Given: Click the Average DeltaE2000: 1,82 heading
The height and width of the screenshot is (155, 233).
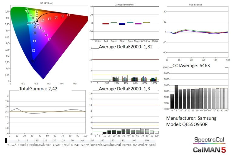Looking at the screenshot, I should click(x=124, y=47).
